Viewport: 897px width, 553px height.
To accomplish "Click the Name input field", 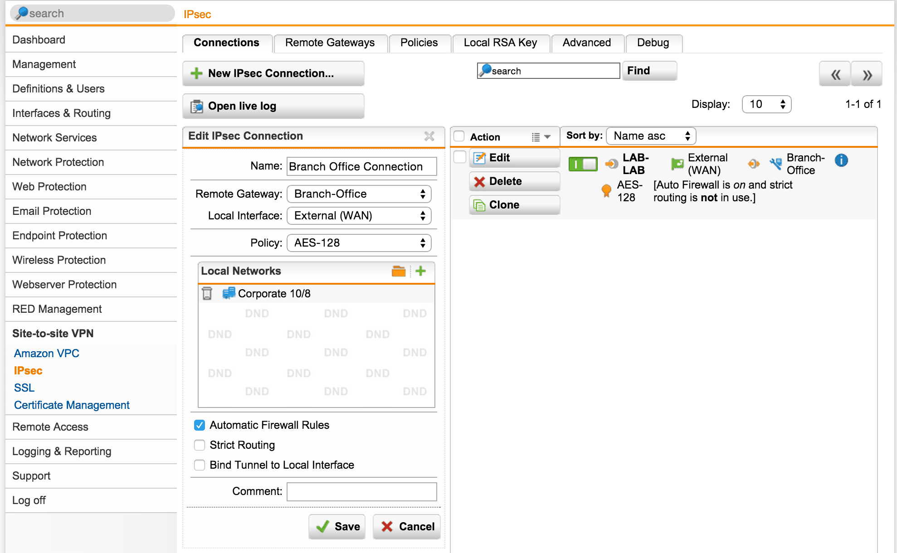I will (x=362, y=166).
